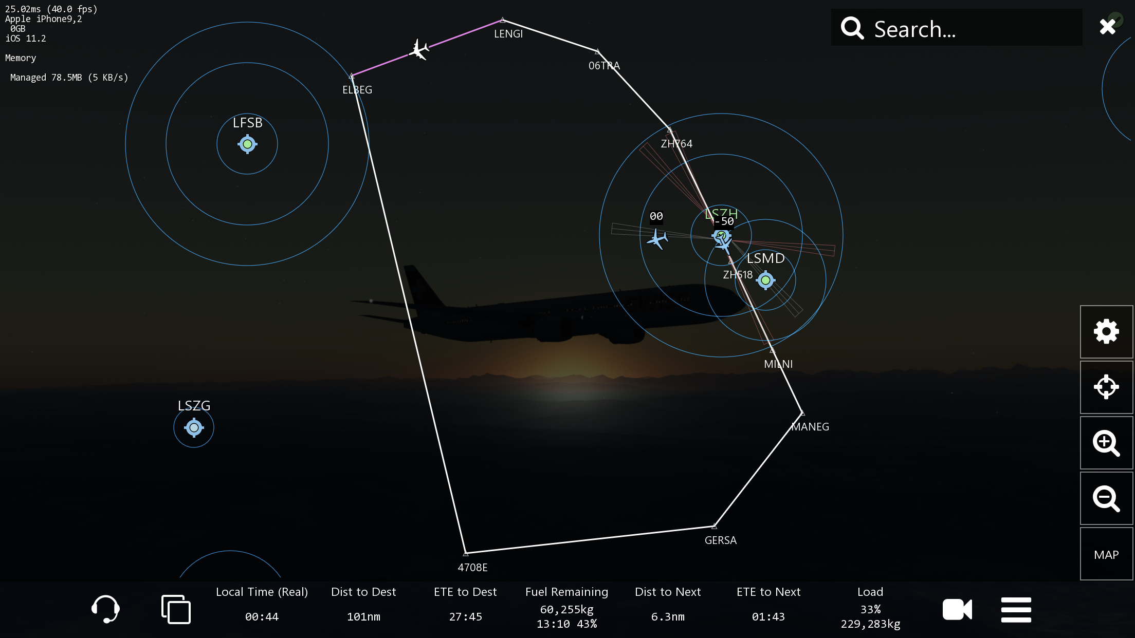Tap the blue aircraft labeled 00
The width and height of the screenshot is (1135, 638).
pyautogui.click(x=657, y=239)
